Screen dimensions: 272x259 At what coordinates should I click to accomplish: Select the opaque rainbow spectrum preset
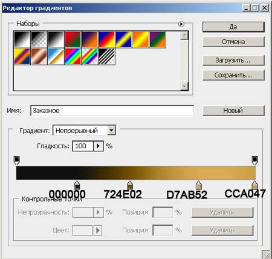[x=73, y=56]
